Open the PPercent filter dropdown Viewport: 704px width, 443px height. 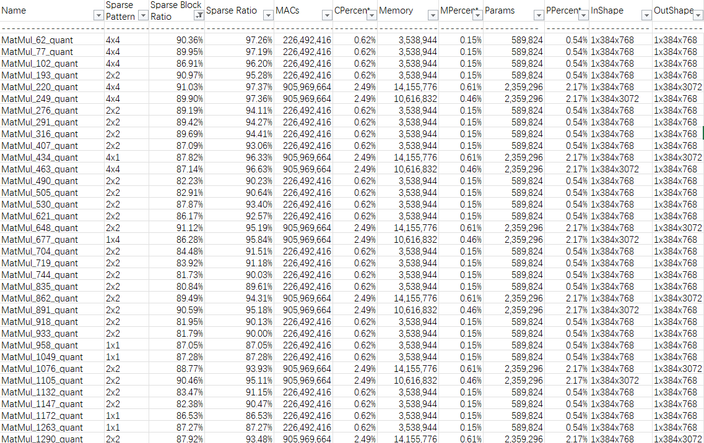coord(583,15)
